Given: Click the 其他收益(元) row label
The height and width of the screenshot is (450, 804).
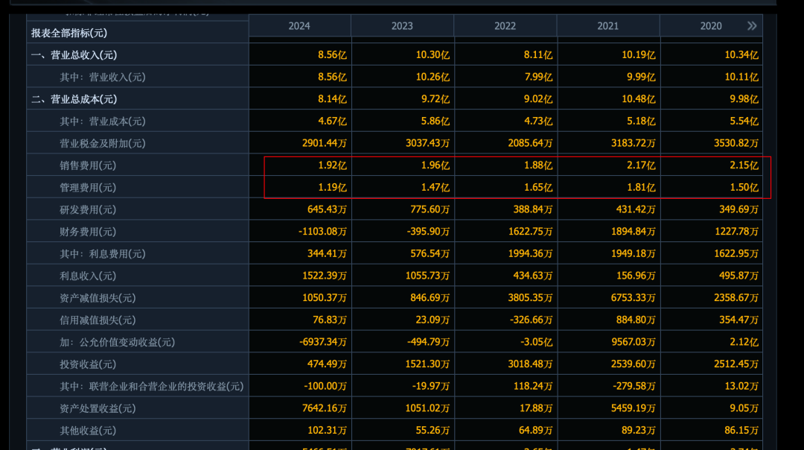Looking at the screenshot, I should pyautogui.click(x=88, y=430).
